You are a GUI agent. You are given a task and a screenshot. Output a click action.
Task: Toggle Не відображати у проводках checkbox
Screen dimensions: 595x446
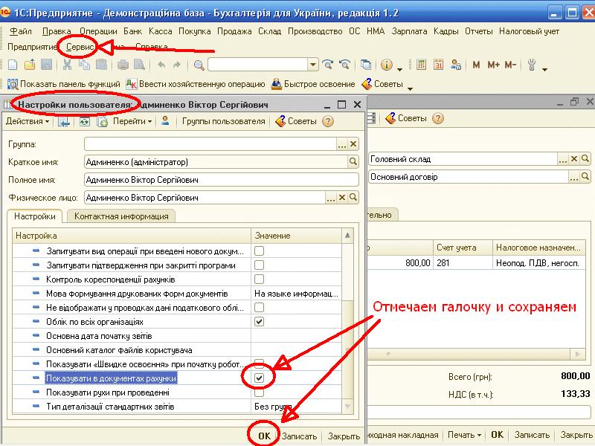point(259,307)
